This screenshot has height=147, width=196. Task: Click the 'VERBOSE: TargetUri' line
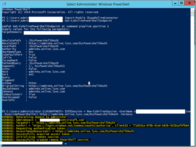point(59,123)
